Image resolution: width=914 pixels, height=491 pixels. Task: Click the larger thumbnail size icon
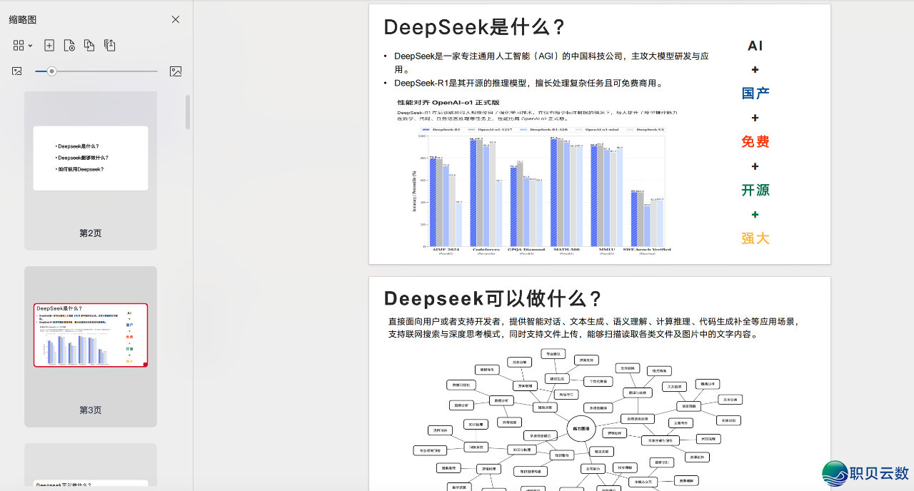(176, 71)
